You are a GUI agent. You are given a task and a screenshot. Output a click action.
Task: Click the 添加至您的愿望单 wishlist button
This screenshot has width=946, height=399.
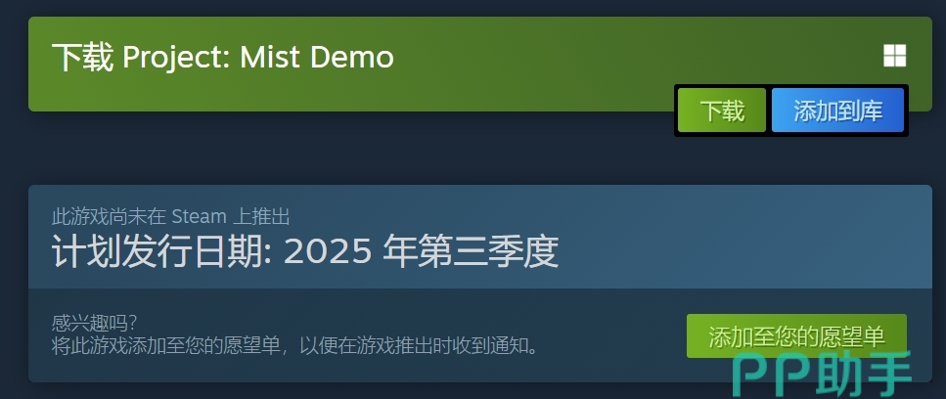pyautogui.click(x=796, y=335)
